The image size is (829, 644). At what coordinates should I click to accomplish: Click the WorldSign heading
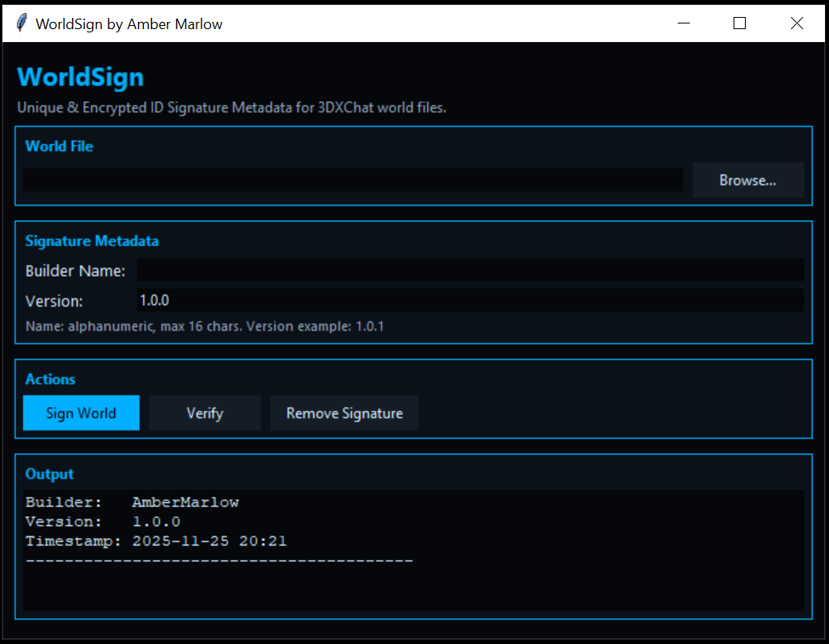pyautogui.click(x=80, y=77)
